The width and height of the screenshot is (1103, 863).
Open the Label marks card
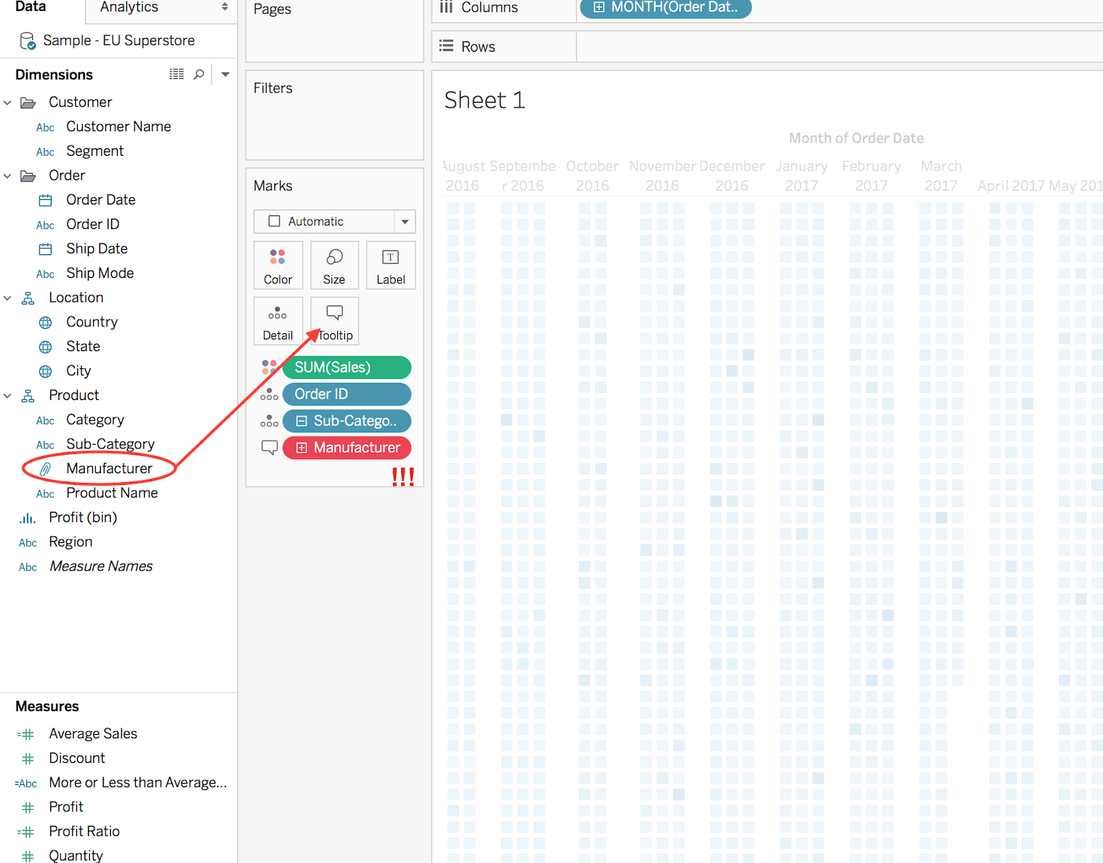(391, 266)
